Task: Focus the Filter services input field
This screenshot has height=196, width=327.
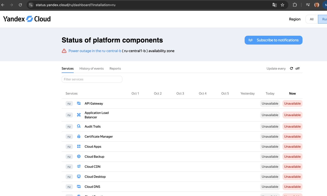Action: (92, 79)
